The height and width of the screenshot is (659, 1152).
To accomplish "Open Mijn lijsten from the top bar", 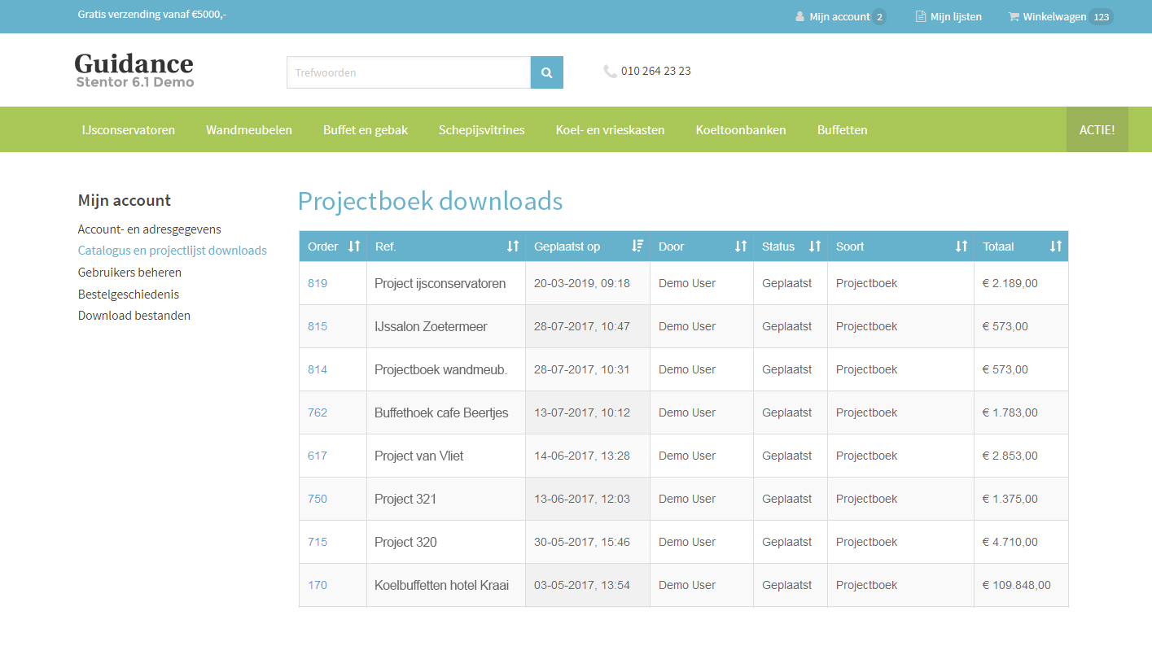I will 949,16.
